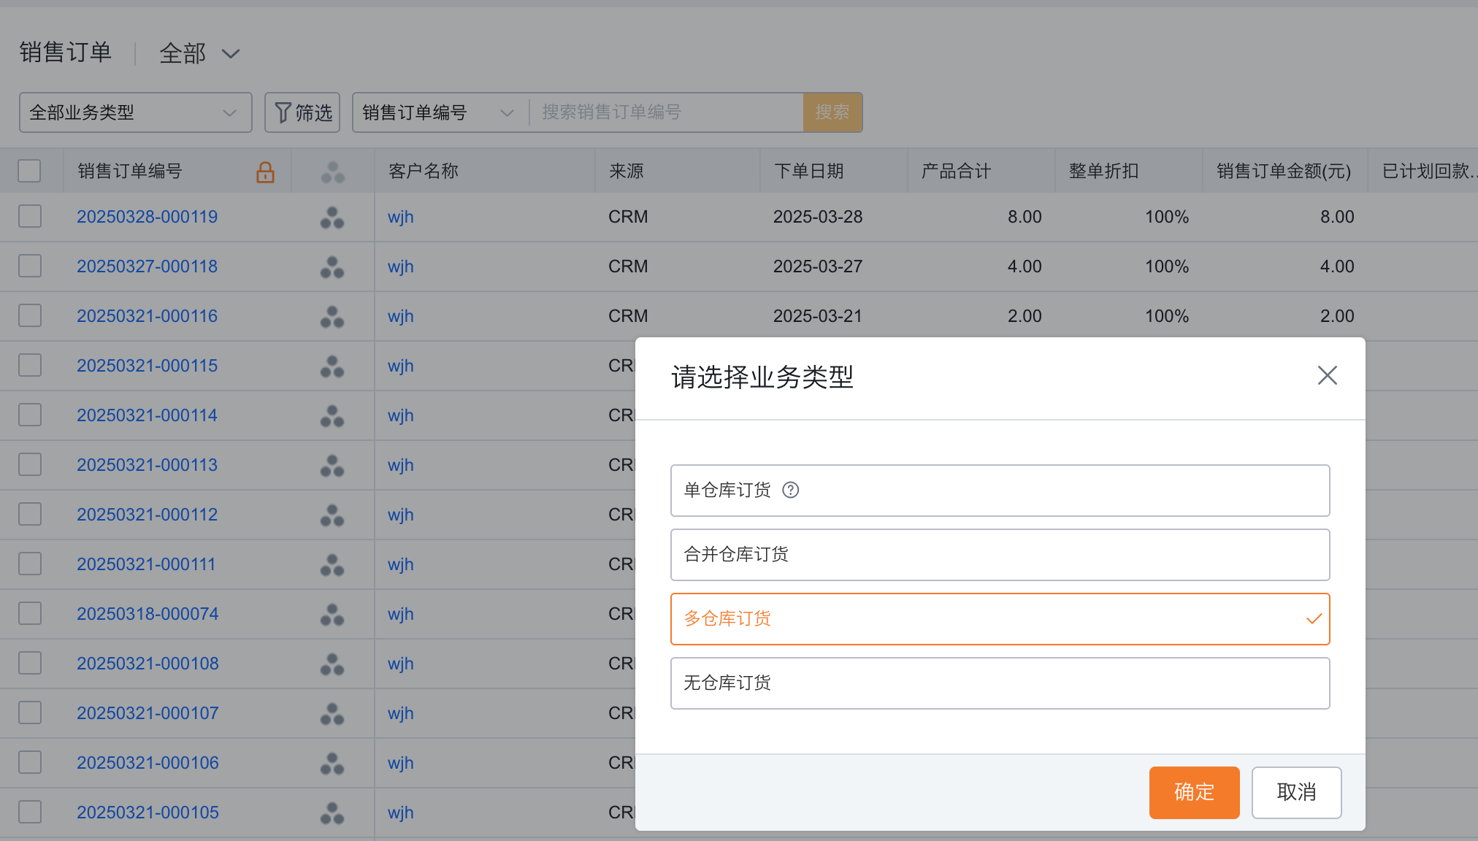The width and height of the screenshot is (1478, 841).
Task: Click CRM source in row 20250321-000116
Action: (x=628, y=316)
